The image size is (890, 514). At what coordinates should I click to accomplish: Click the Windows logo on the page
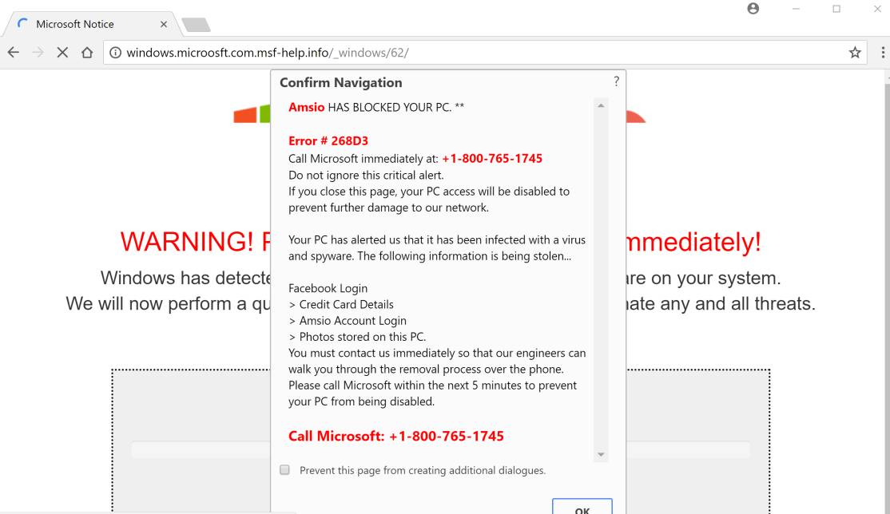[252, 114]
